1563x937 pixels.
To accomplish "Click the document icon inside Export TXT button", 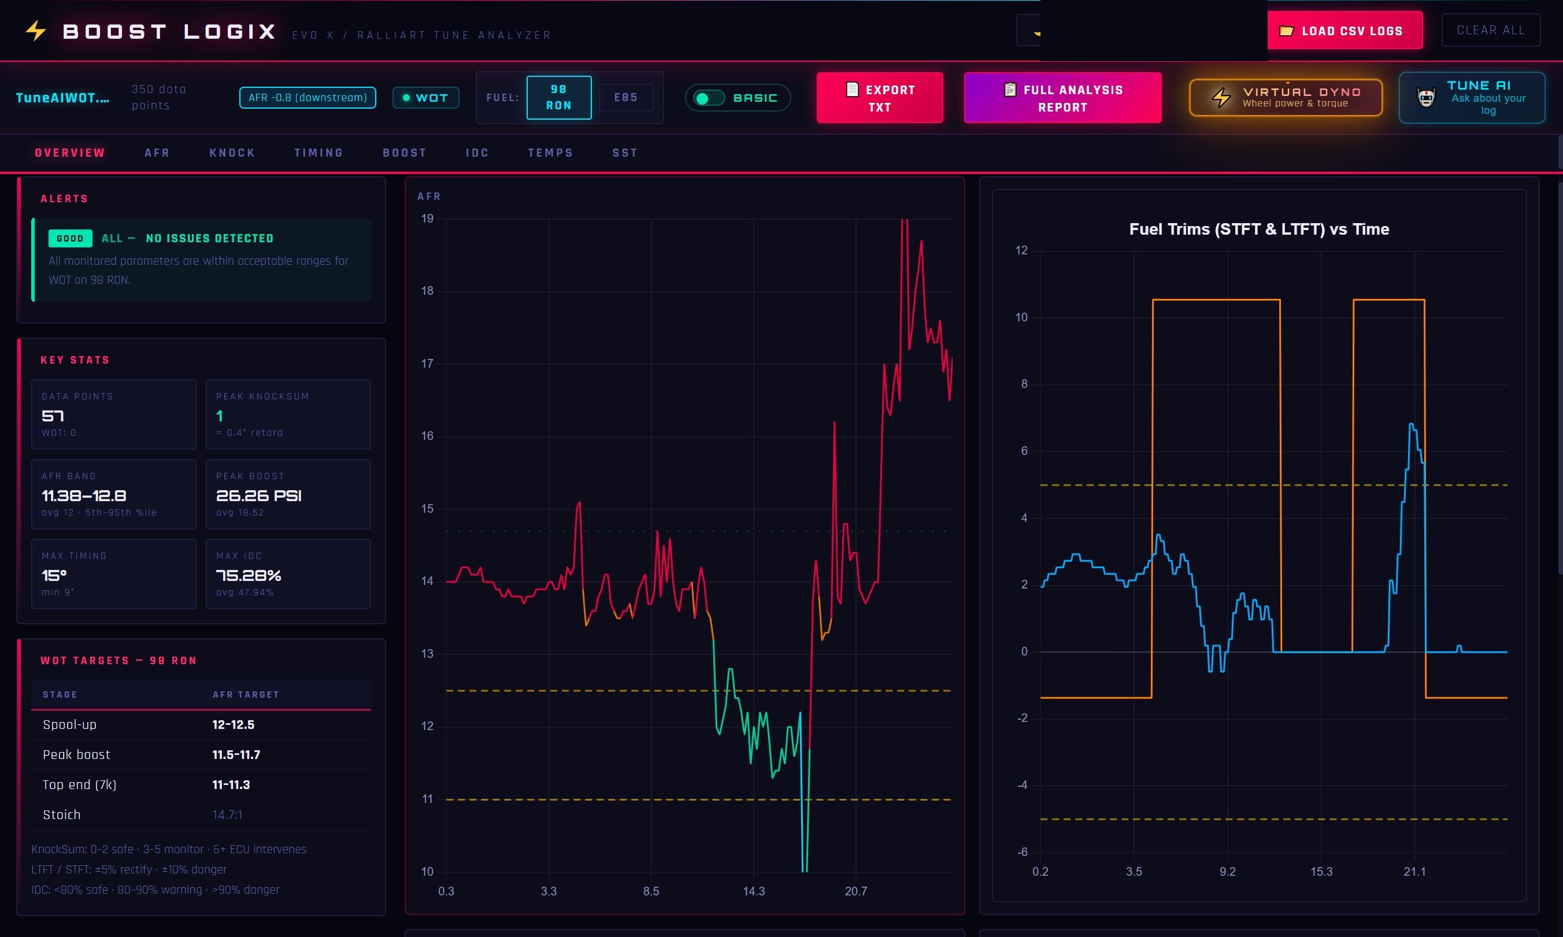I will 853,90.
